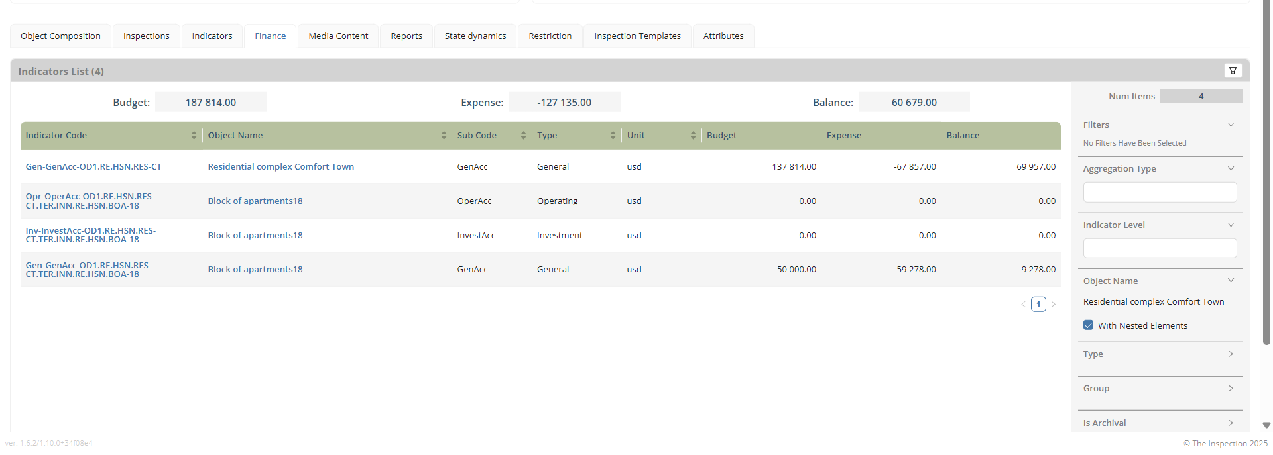Switch to the Inspections tab
The image size is (1273, 455).
coord(147,36)
